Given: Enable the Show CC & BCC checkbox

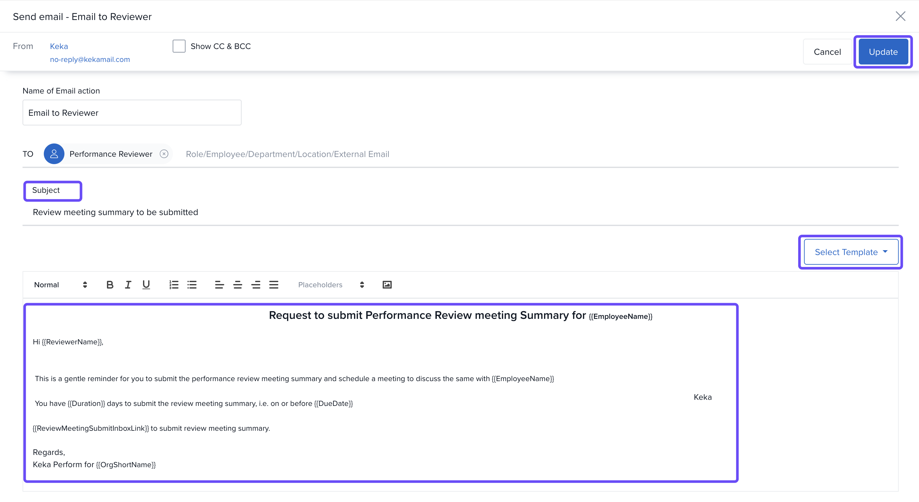Looking at the screenshot, I should point(179,46).
